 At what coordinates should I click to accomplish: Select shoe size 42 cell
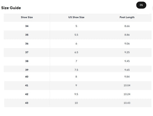(x=27, y=94)
